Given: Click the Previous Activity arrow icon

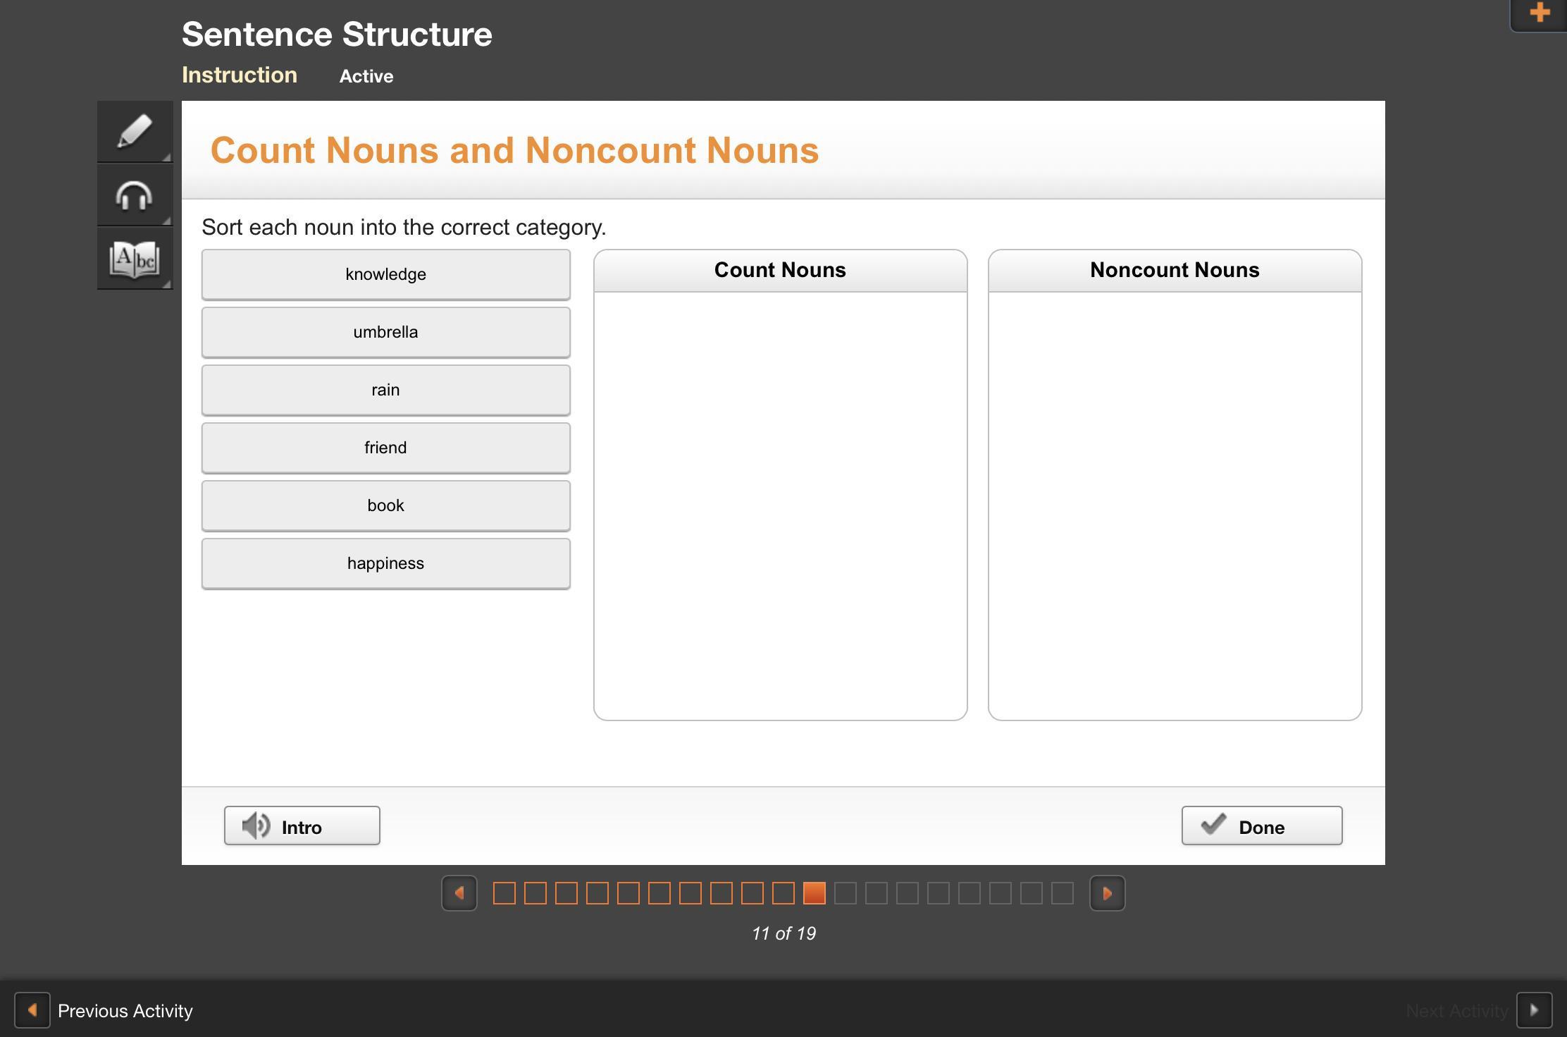Looking at the screenshot, I should point(32,1010).
